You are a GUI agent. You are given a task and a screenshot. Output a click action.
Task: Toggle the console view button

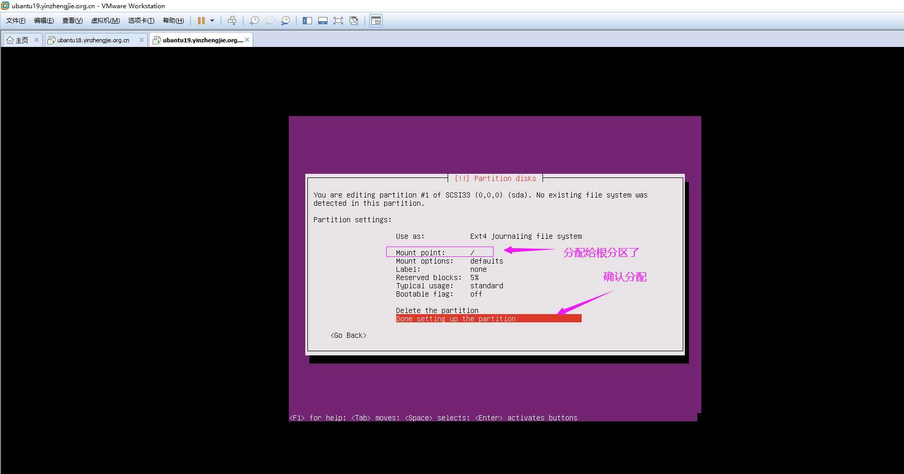coord(376,21)
